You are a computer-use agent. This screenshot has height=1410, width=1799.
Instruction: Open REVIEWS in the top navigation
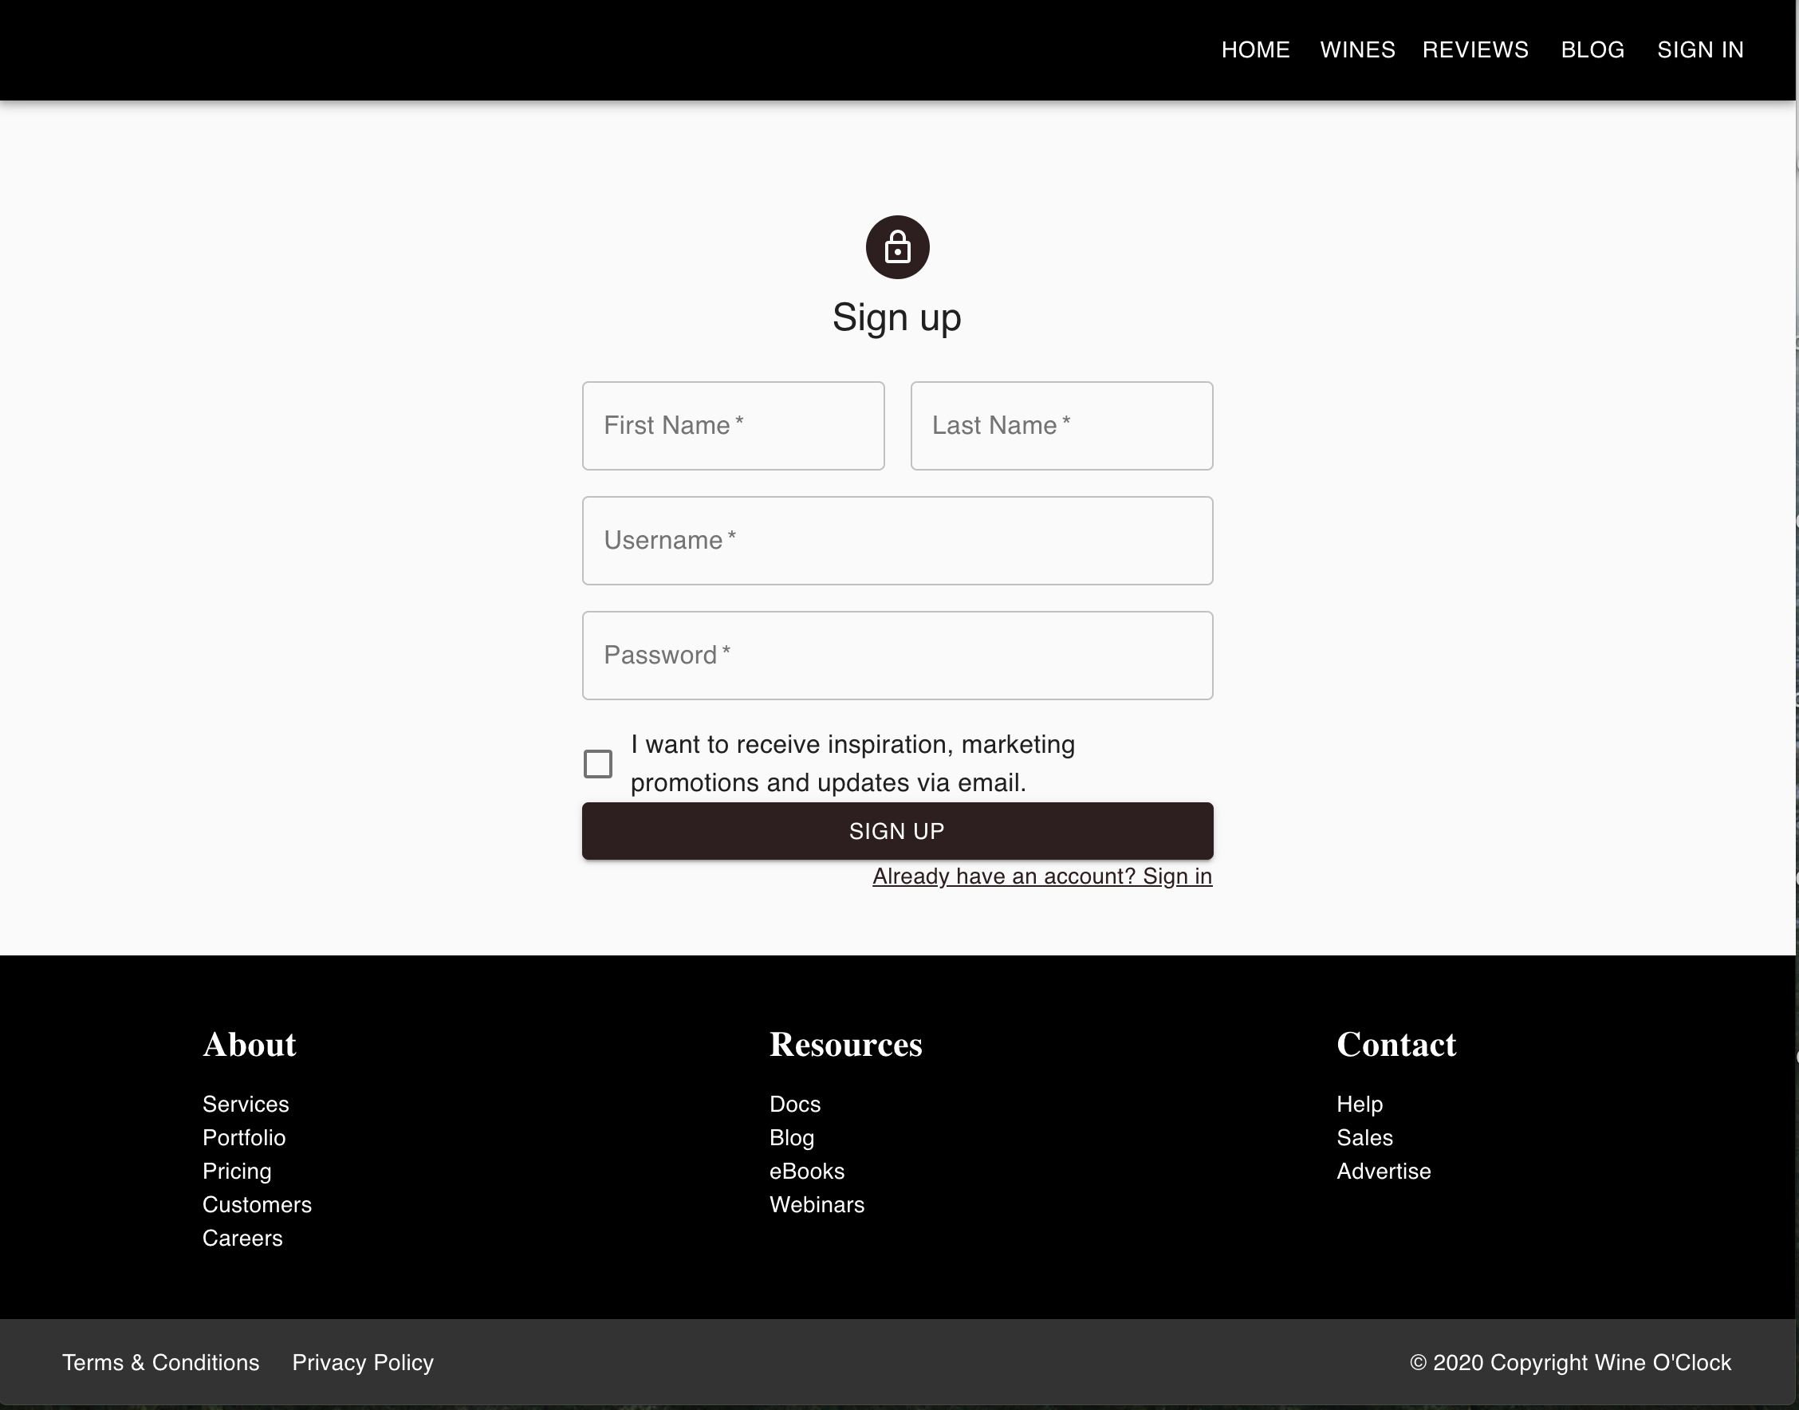(1475, 49)
